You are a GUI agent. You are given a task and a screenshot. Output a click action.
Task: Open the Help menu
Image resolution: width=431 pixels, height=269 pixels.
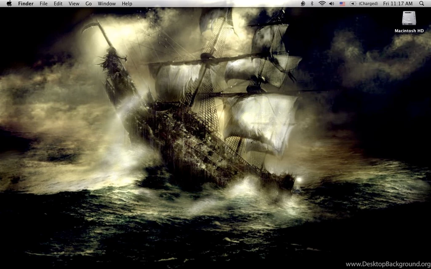click(x=127, y=3)
